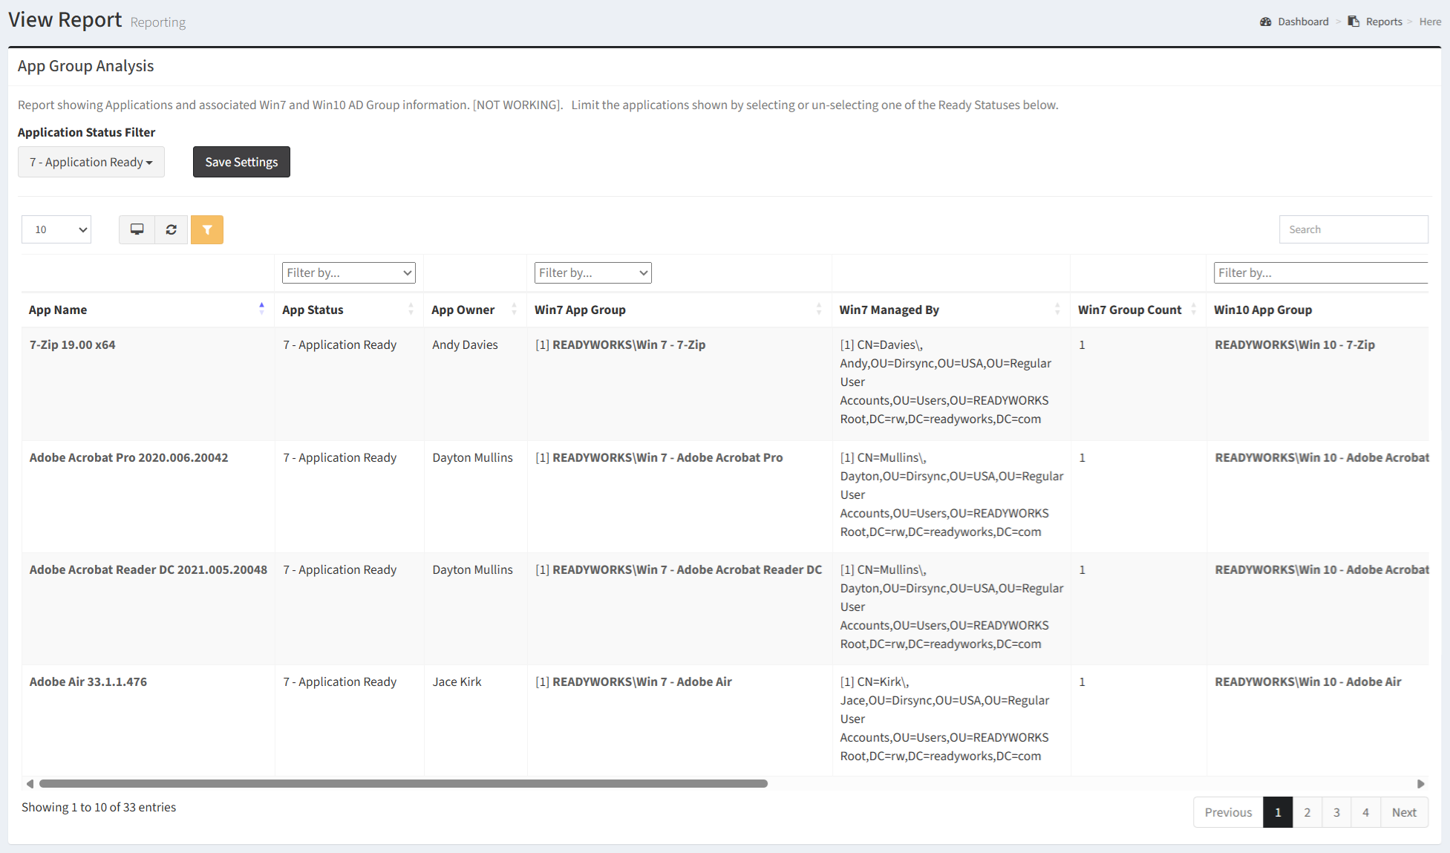Open Application Ready status filter dropdown

pyautogui.click(x=91, y=162)
